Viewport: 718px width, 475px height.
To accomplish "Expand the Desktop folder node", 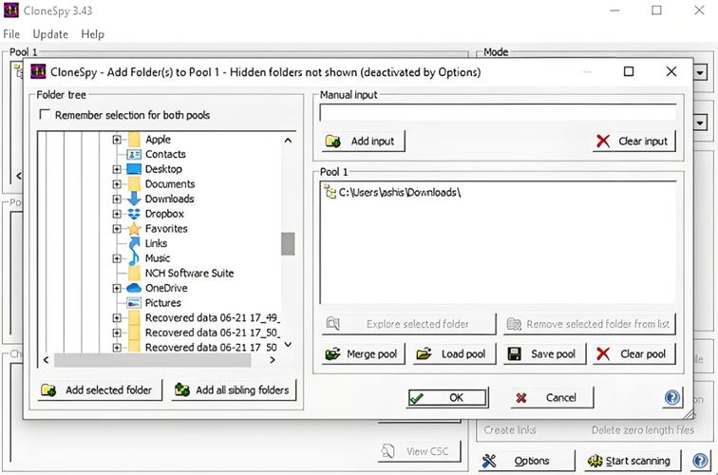I will click(117, 169).
